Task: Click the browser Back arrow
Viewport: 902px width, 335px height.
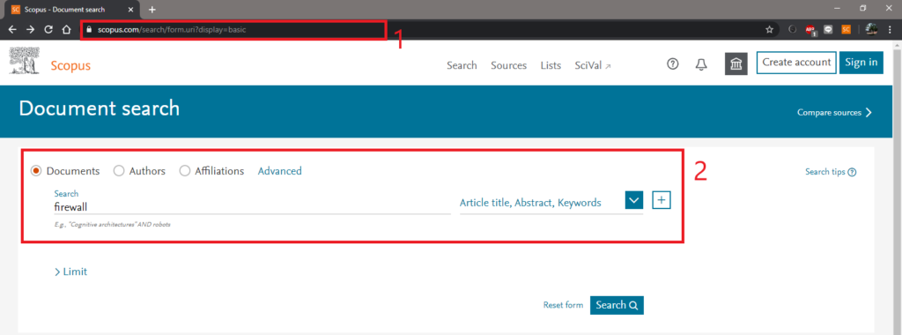Action: tap(12, 30)
